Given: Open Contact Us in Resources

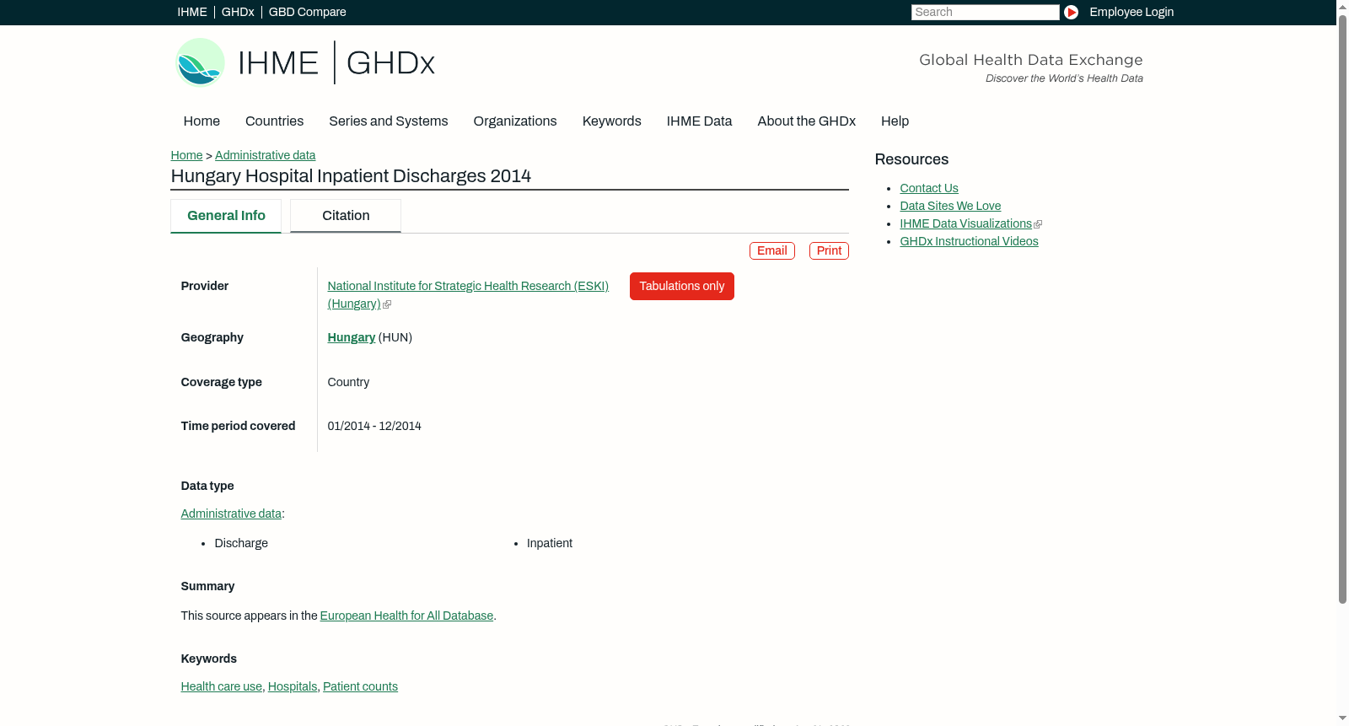Looking at the screenshot, I should tap(929, 188).
